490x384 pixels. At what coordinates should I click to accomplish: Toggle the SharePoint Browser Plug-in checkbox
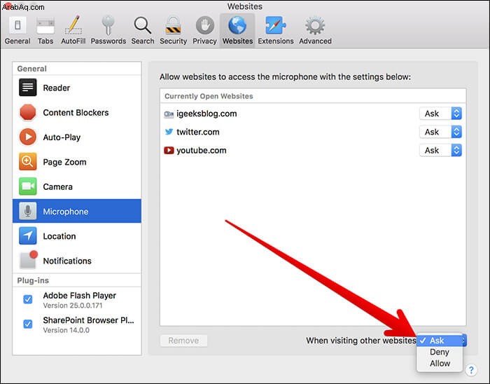tap(28, 324)
